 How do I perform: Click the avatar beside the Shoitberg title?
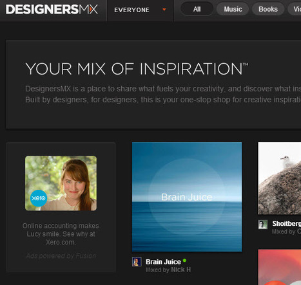(263, 225)
